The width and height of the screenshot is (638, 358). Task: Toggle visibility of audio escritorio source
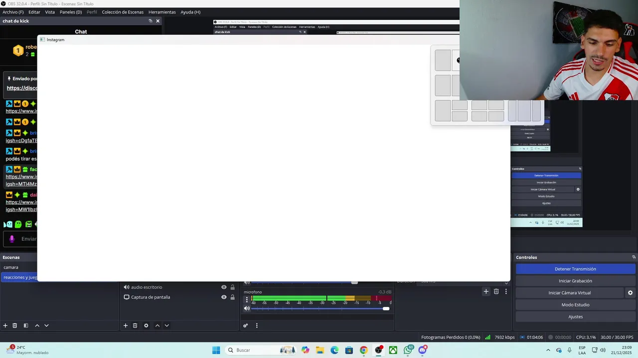tap(224, 287)
